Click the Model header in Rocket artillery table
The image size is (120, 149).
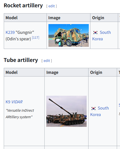click(x=12, y=18)
